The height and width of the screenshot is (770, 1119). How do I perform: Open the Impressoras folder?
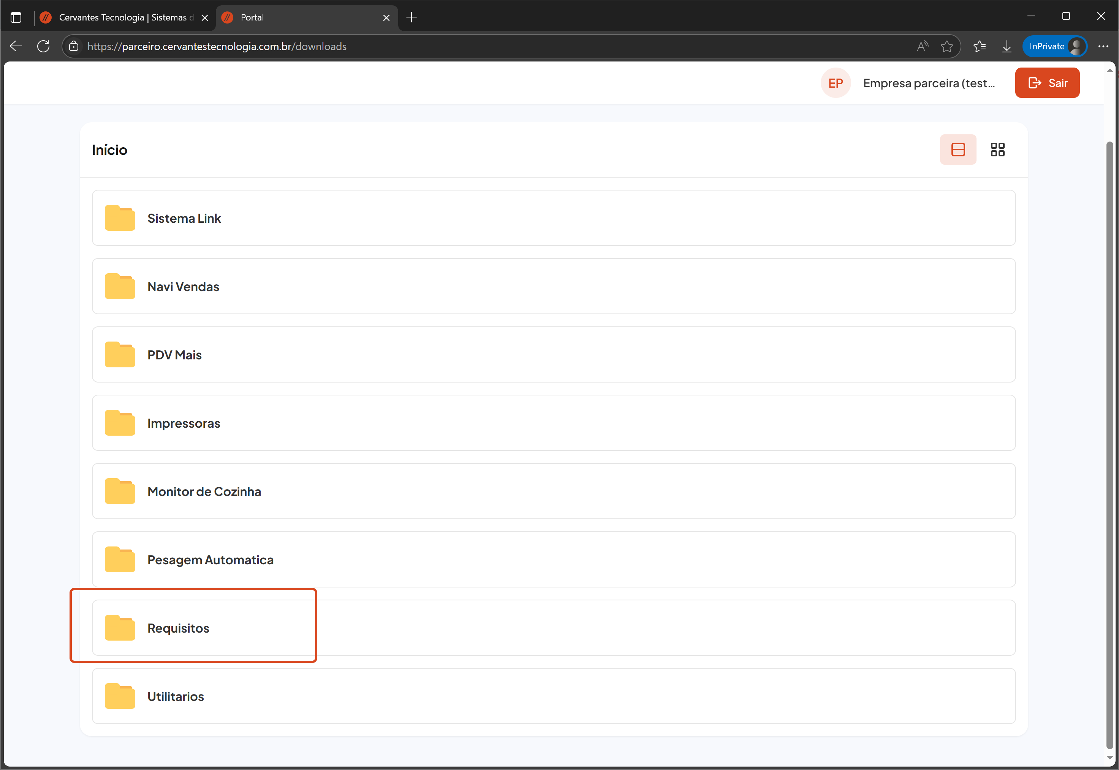click(x=184, y=423)
